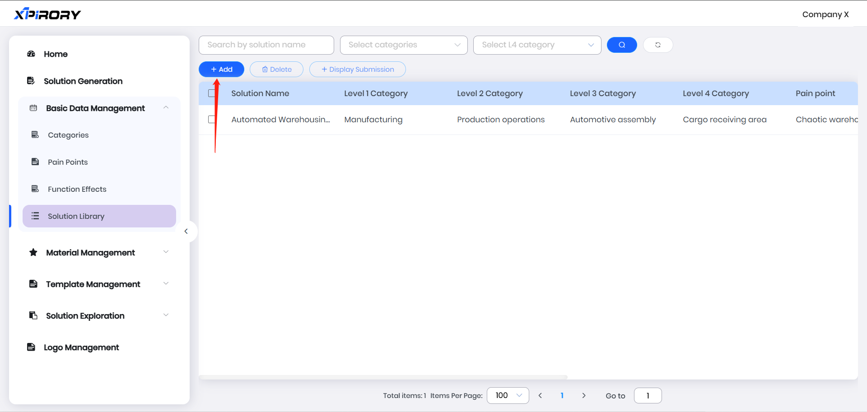Click the Logo Management document icon
The image size is (867, 412).
click(x=31, y=347)
